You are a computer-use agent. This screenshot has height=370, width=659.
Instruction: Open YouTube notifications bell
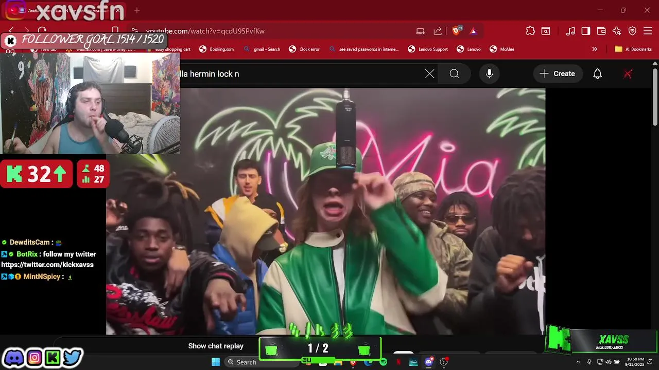[597, 73]
